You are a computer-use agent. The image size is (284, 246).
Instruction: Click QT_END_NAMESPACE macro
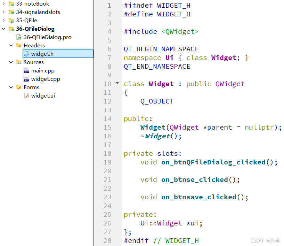(x=157, y=67)
